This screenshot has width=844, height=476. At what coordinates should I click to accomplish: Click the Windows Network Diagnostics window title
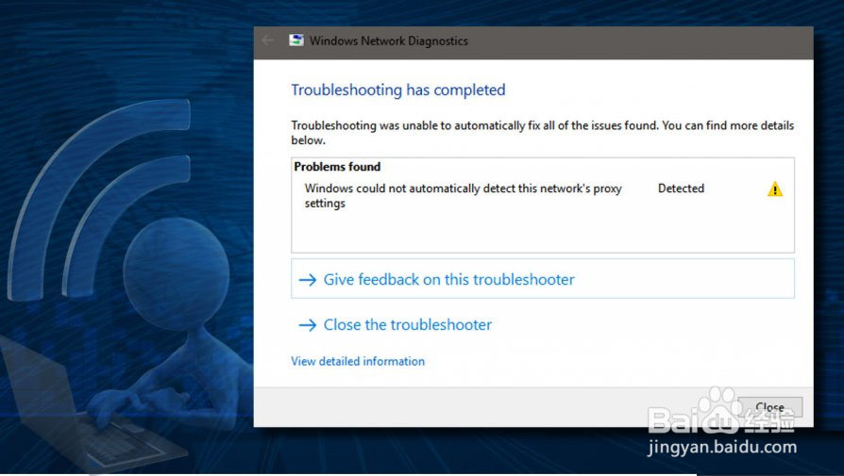pyautogui.click(x=389, y=41)
